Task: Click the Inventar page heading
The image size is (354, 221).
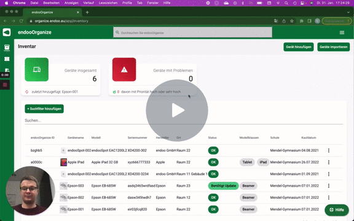Action: click(27, 47)
